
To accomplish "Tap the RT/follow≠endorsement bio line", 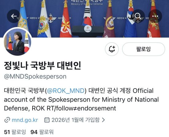I will pos(81,108).
